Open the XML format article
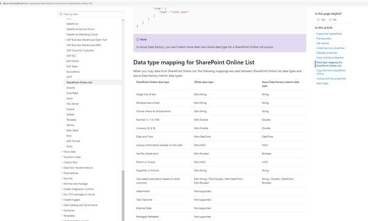Screen dimensions: 368x221 tap(73, 141)
